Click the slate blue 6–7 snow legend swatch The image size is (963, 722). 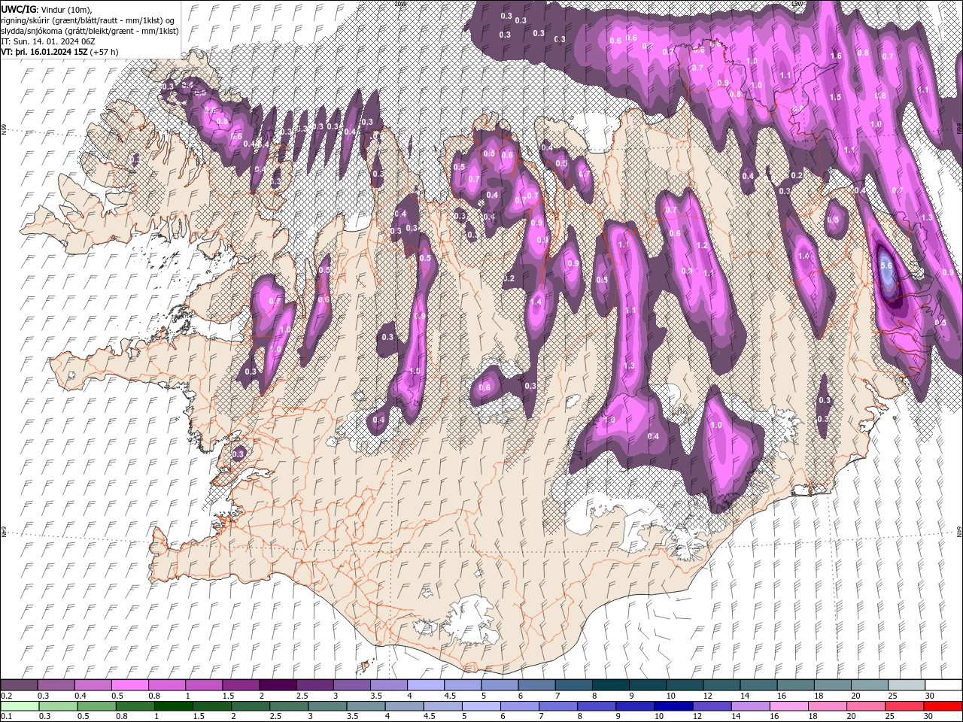click(536, 685)
